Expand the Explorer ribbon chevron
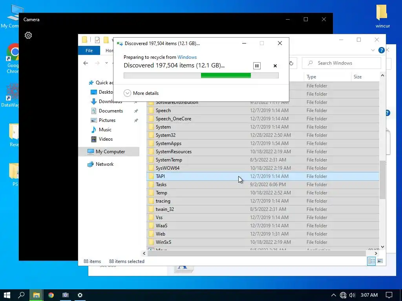 tap(373, 50)
